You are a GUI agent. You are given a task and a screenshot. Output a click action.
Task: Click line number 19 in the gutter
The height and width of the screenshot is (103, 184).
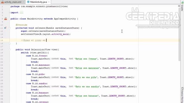2,53
